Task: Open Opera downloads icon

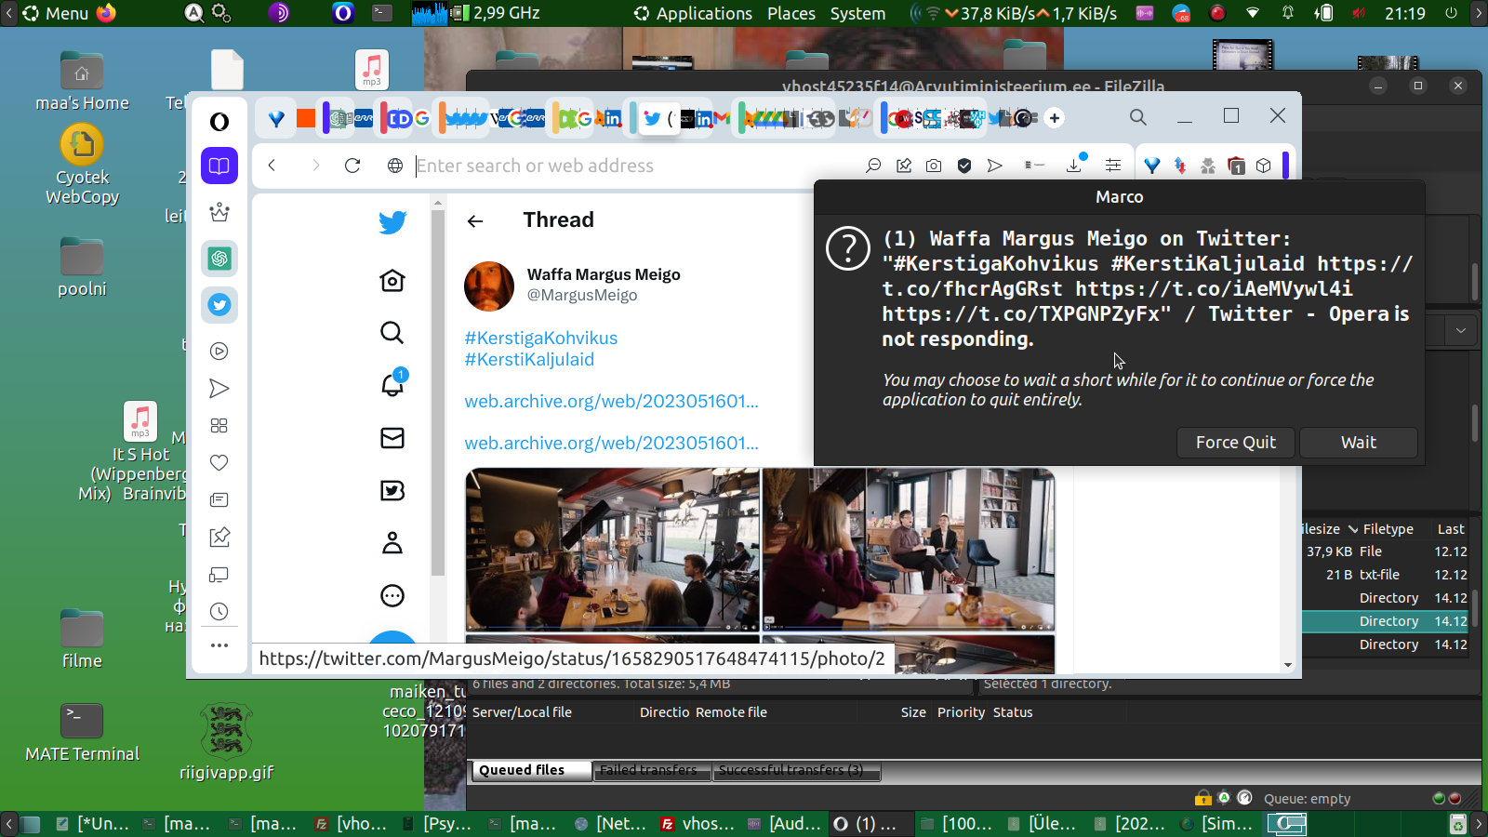Action: tap(1074, 166)
